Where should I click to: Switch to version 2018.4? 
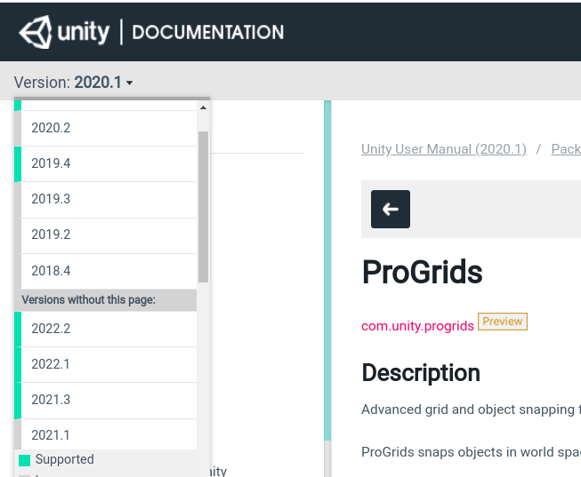(x=51, y=271)
